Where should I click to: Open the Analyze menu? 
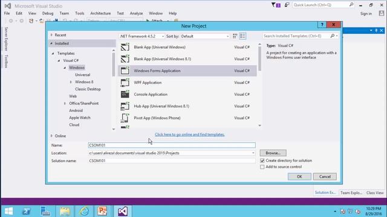[136, 13]
